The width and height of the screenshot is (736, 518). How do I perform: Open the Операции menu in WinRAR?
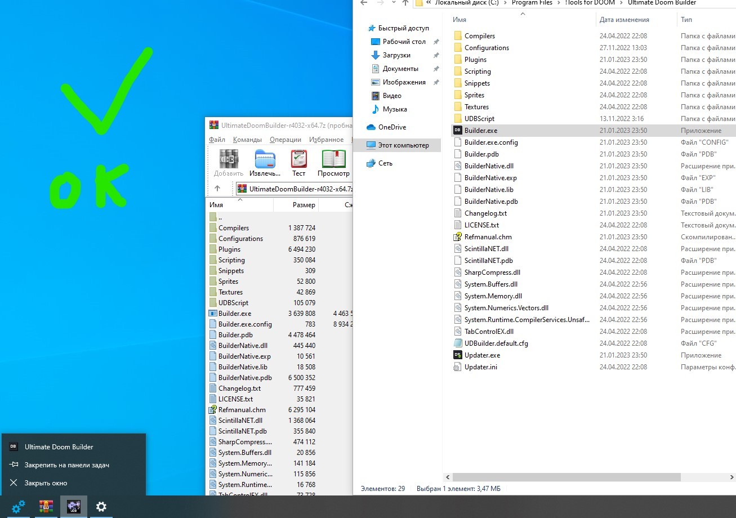(x=286, y=140)
